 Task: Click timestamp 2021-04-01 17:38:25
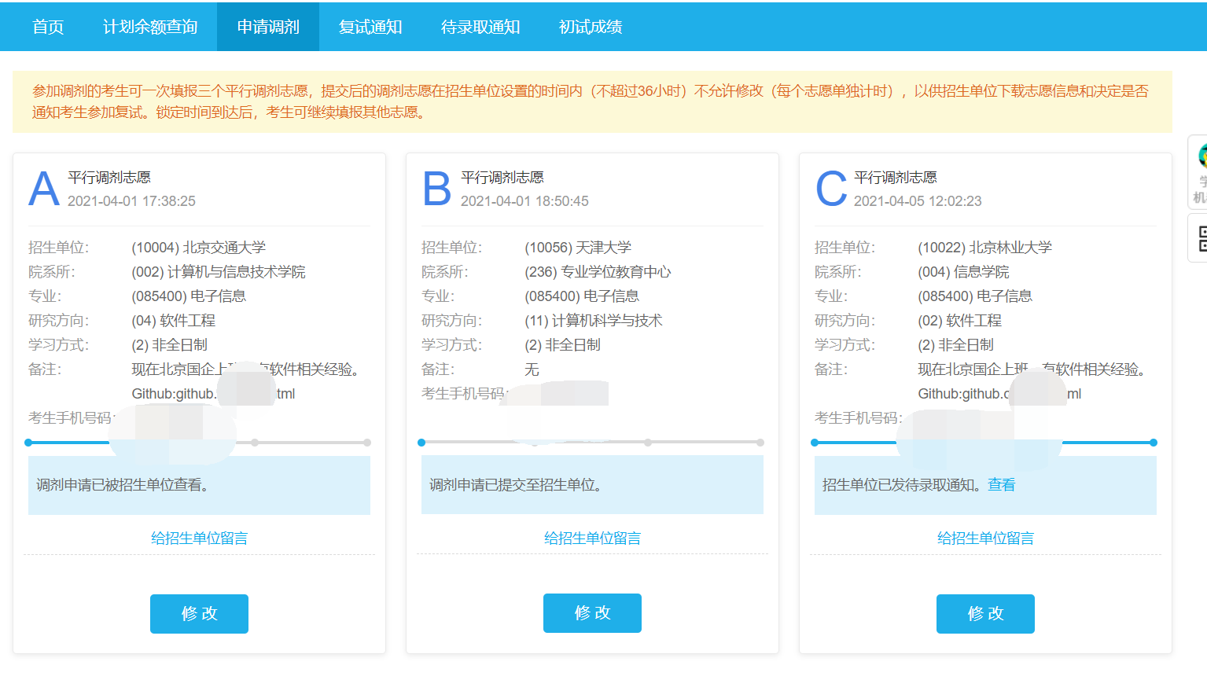131,201
